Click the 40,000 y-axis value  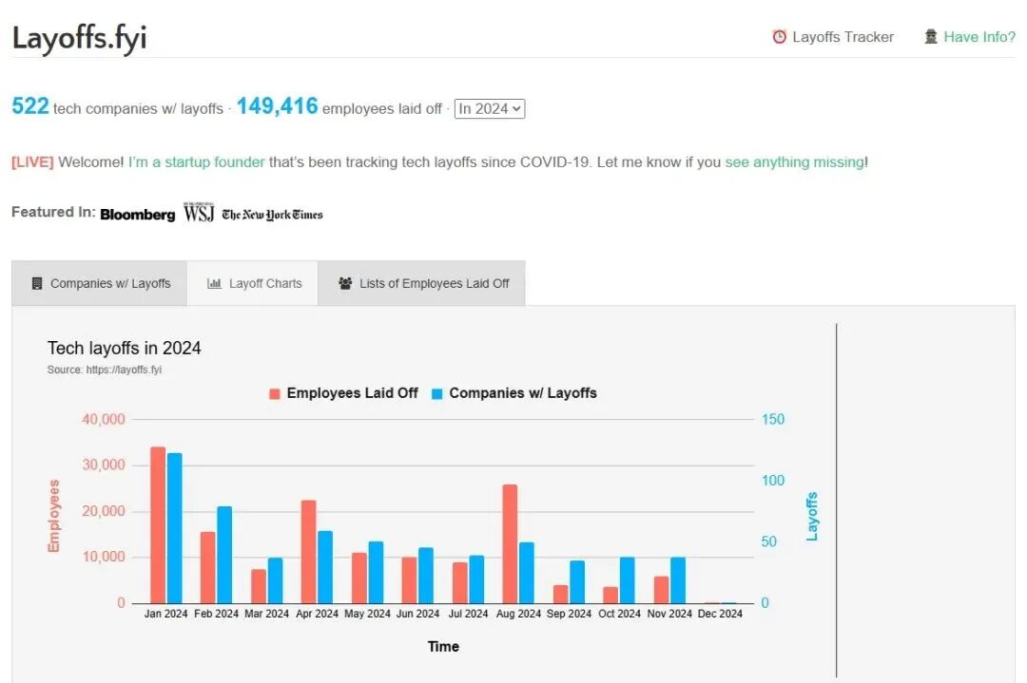[x=103, y=419]
